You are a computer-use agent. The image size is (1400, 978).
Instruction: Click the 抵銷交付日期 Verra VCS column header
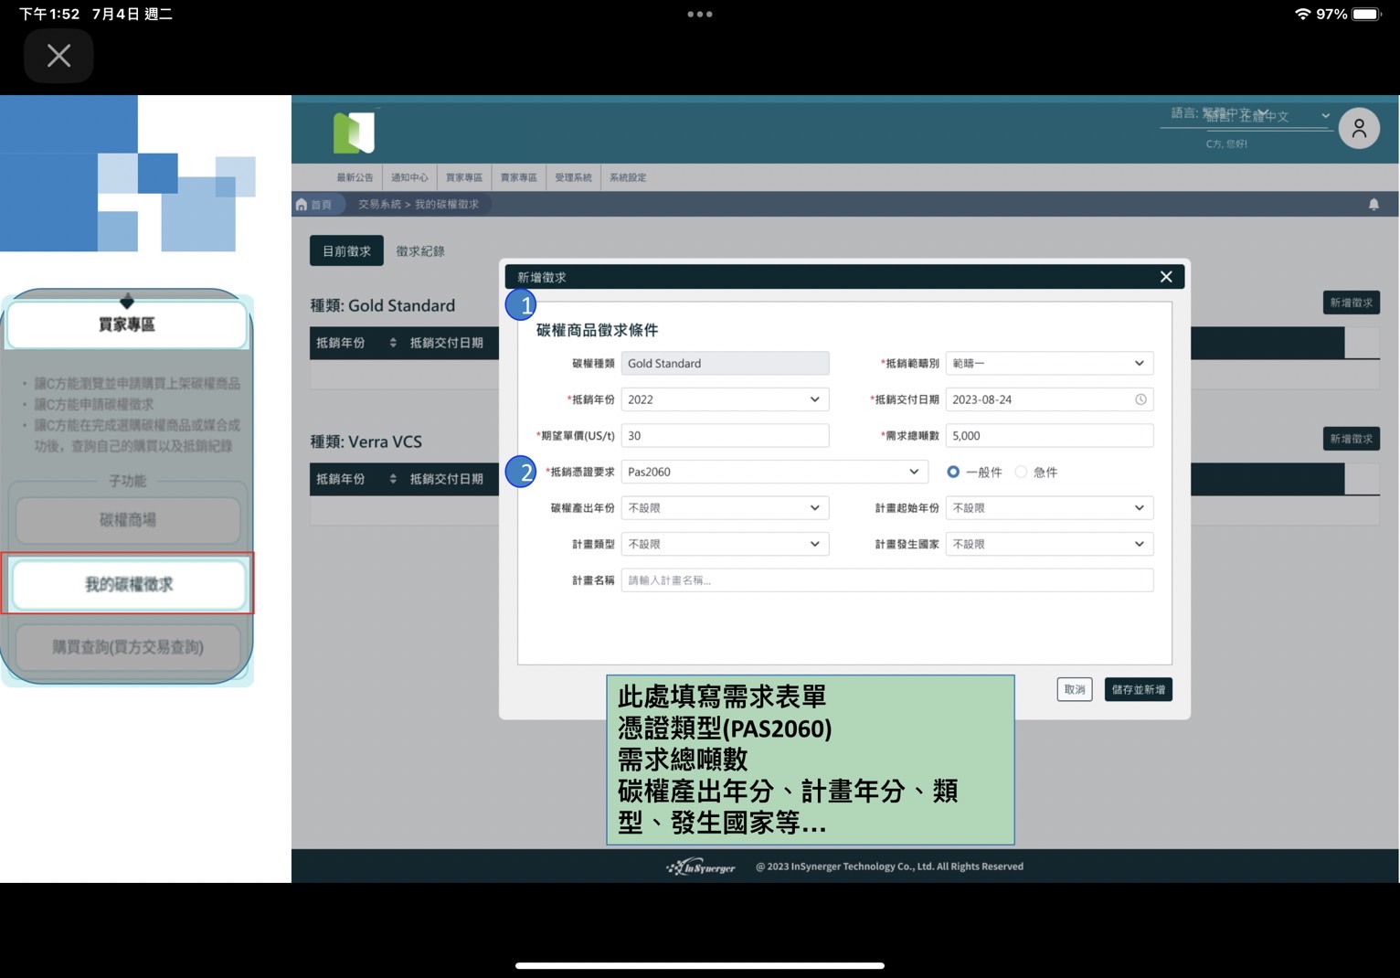447,479
